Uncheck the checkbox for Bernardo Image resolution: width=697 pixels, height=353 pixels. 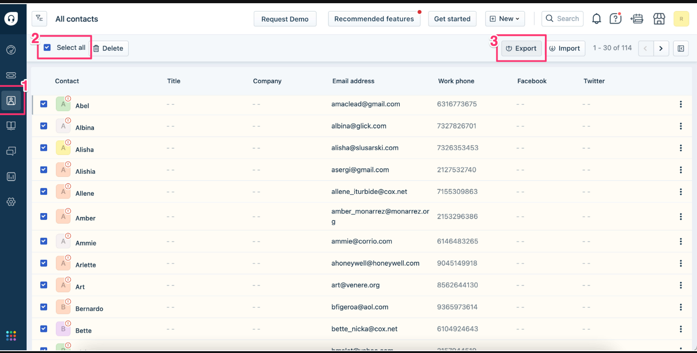click(44, 307)
